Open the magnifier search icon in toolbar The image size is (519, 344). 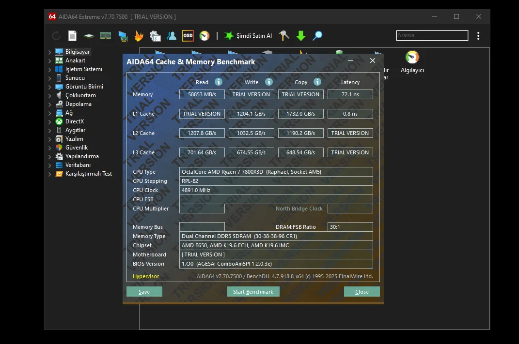pos(317,36)
